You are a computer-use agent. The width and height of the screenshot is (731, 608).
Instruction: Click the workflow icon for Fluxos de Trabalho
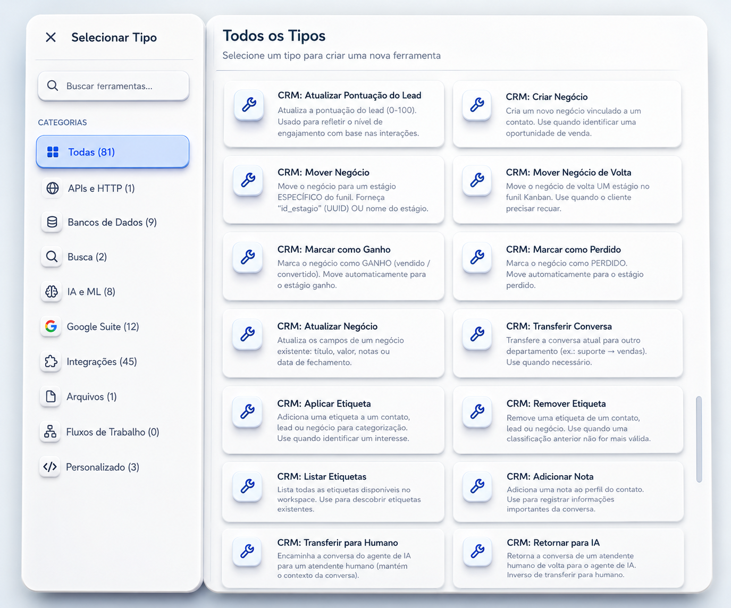point(51,432)
